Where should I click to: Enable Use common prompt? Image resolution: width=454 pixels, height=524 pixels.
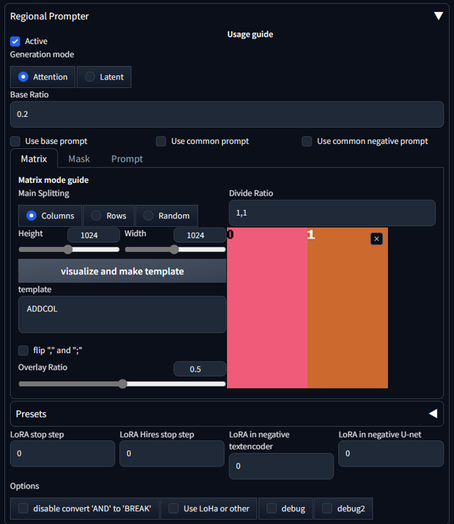(161, 141)
